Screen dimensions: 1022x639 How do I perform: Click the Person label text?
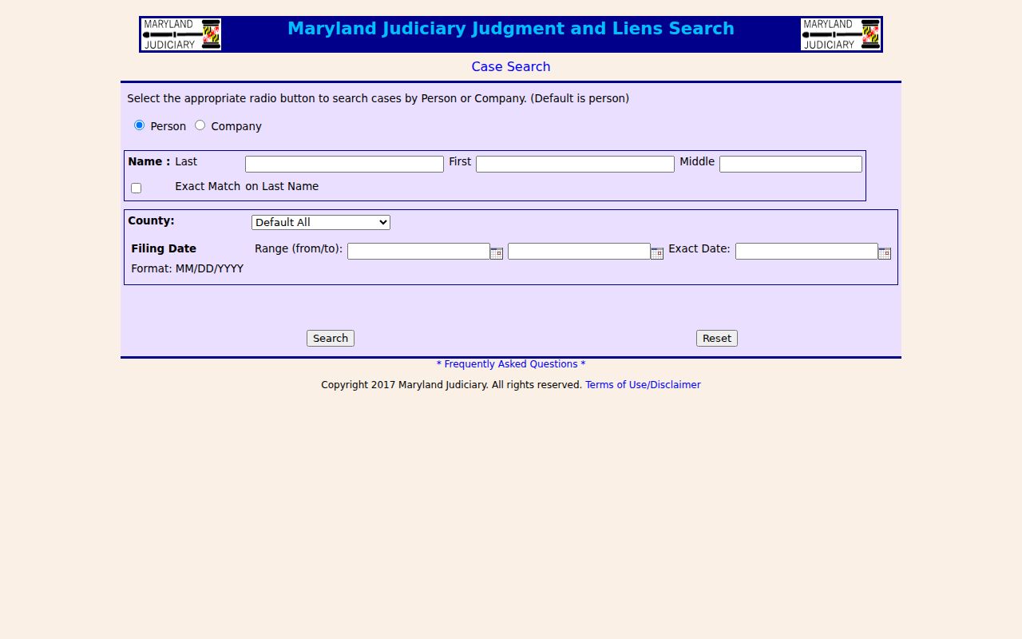pos(168,126)
